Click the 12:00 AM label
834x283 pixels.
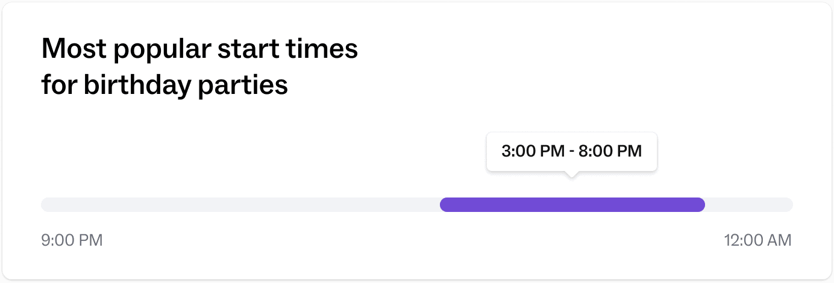pos(757,241)
